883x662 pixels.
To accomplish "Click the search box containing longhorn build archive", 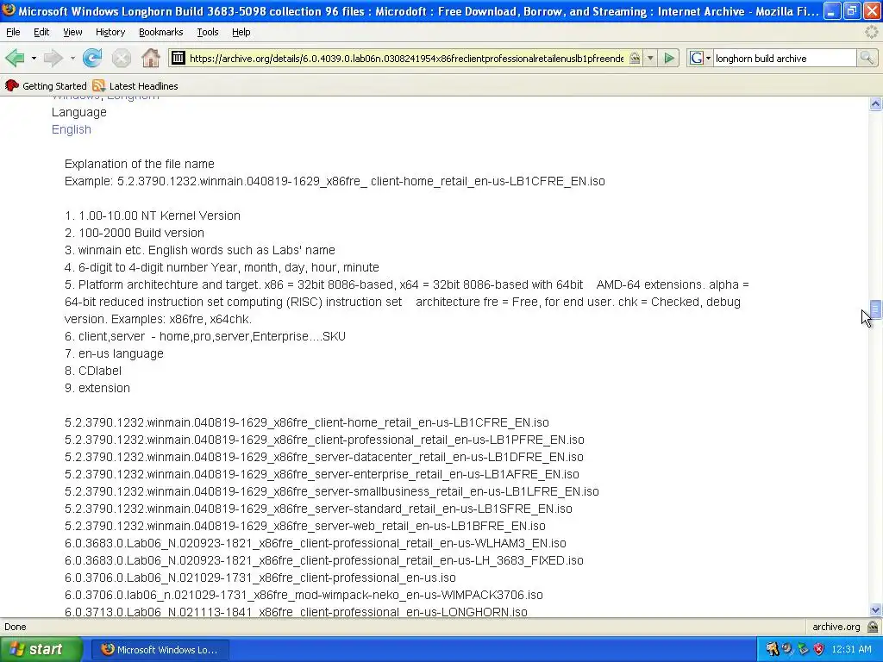I will click(x=785, y=58).
